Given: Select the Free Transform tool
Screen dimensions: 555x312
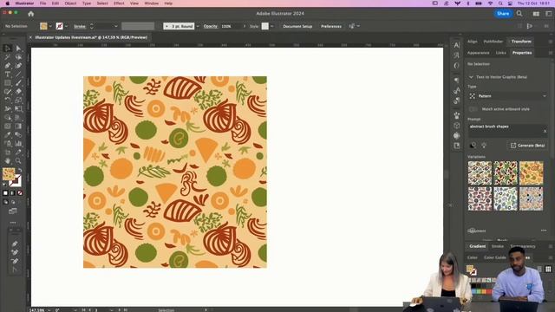Looking at the screenshot, I should [x=18, y=108].
